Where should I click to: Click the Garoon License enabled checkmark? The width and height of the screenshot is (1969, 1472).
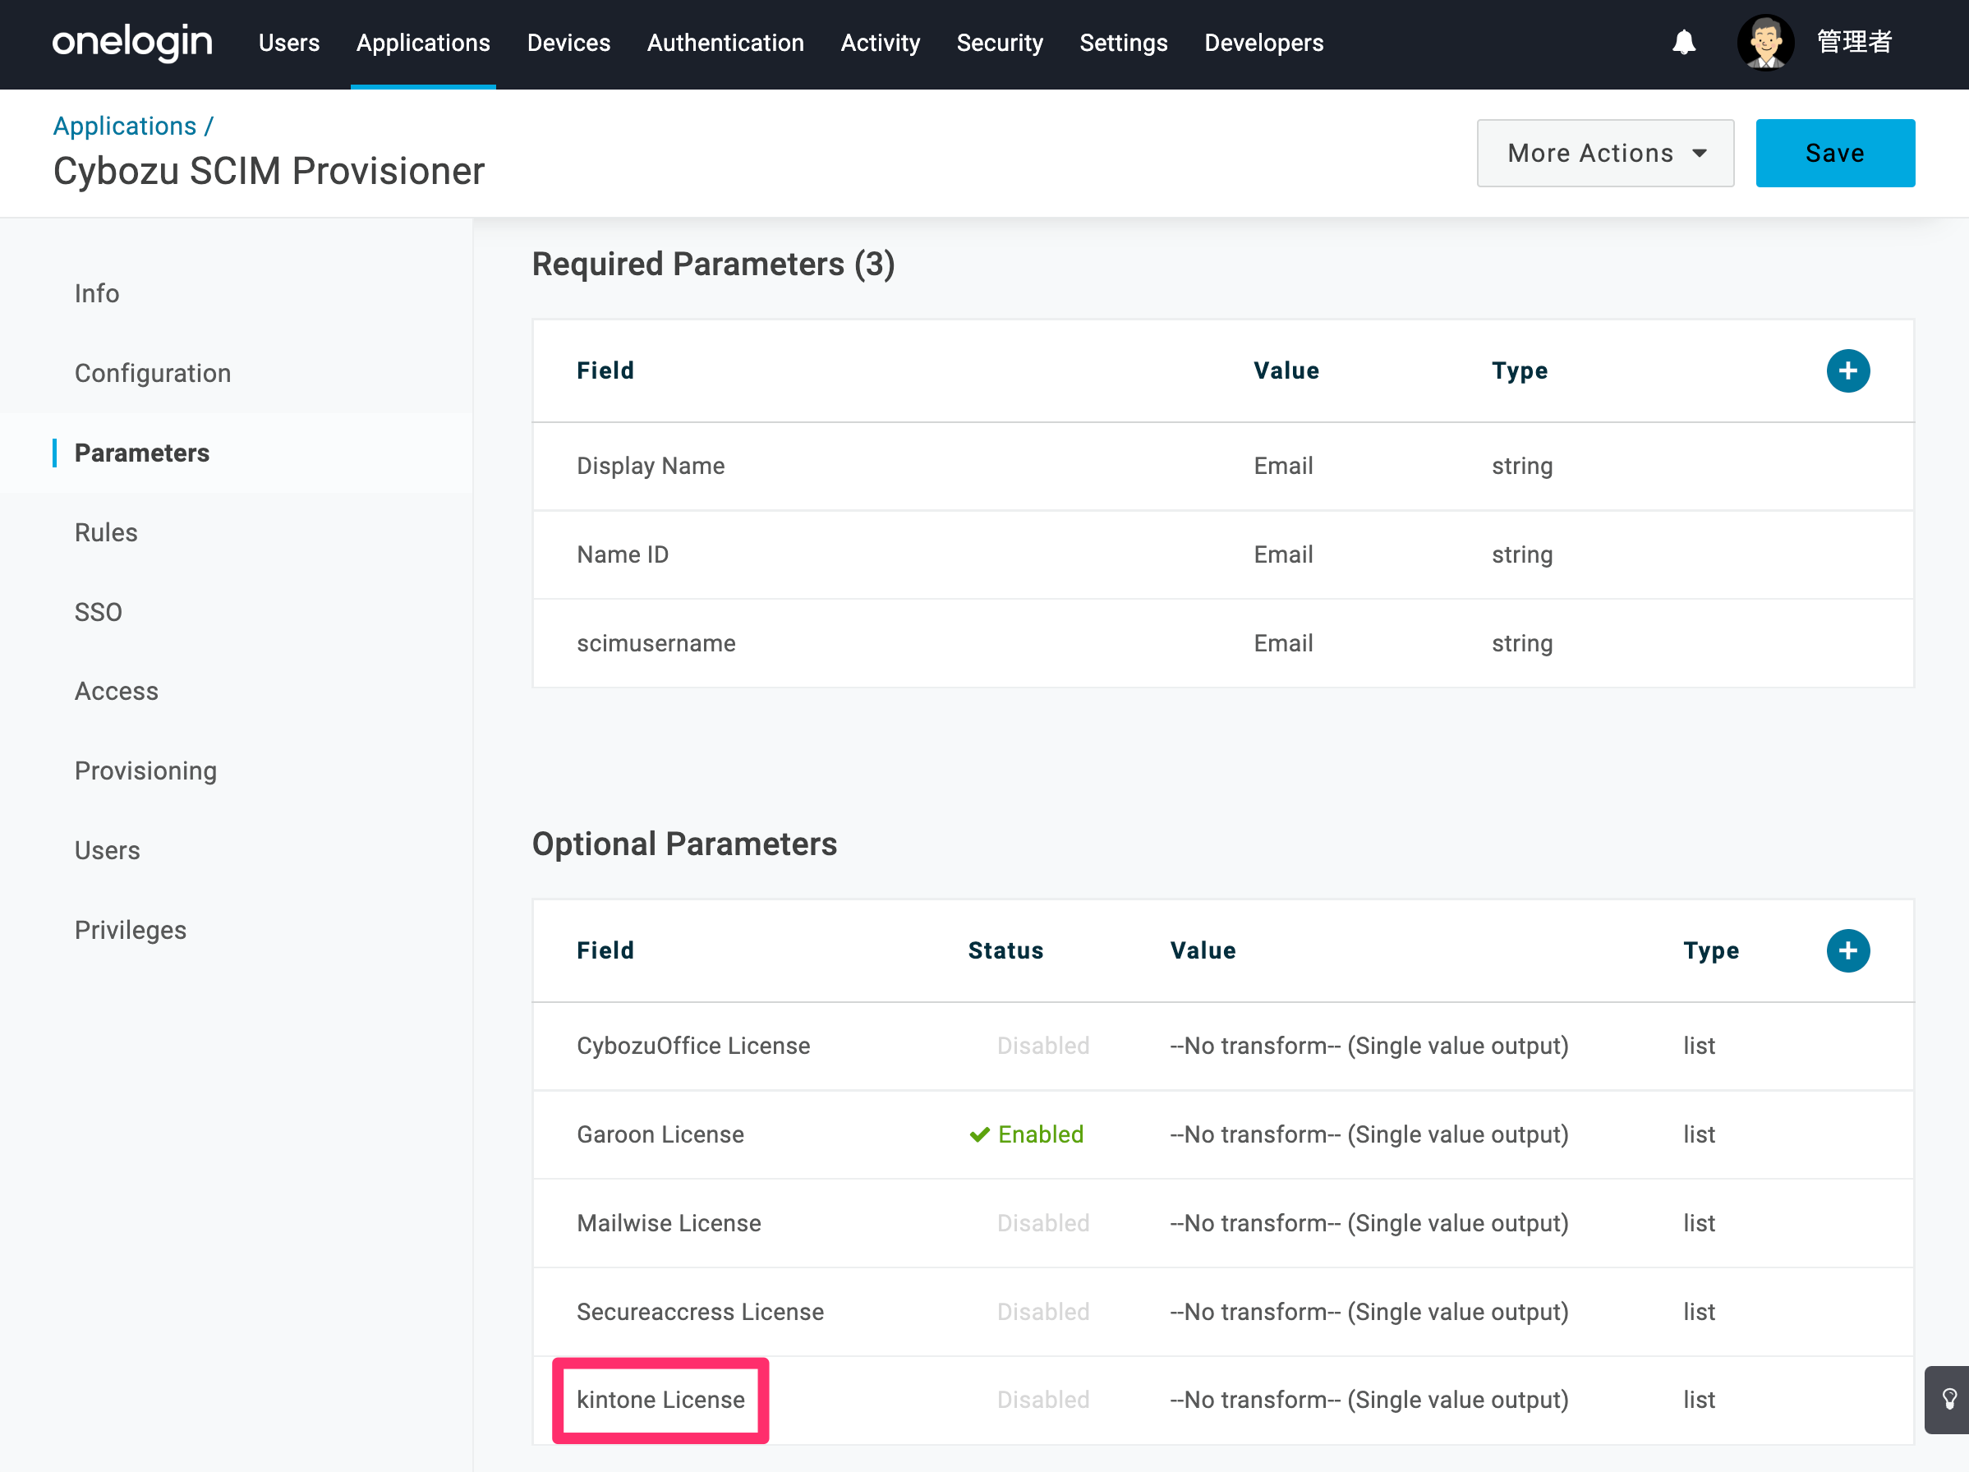click(979, 1134)
